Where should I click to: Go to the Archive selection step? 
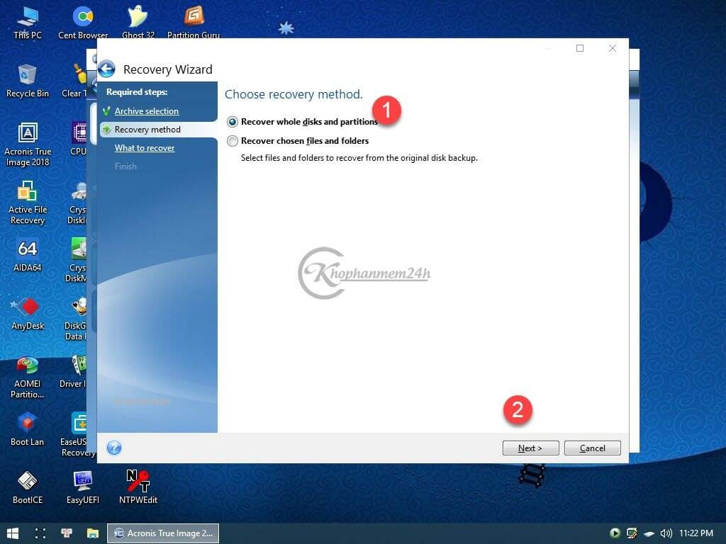point(147,111)
